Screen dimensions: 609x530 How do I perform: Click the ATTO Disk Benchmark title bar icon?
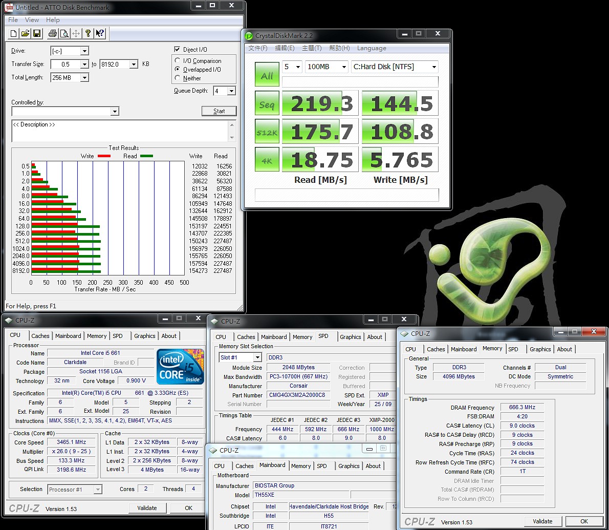tap(9, 7)
